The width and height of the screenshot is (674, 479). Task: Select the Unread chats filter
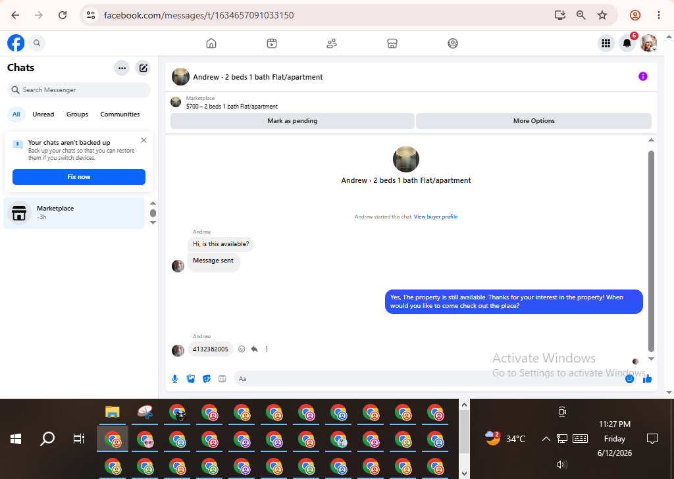(43, 114)
